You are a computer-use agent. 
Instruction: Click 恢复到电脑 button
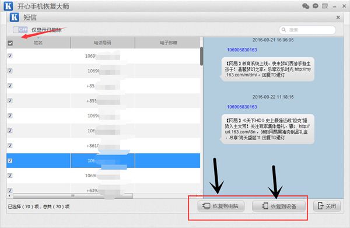(220, 206)
